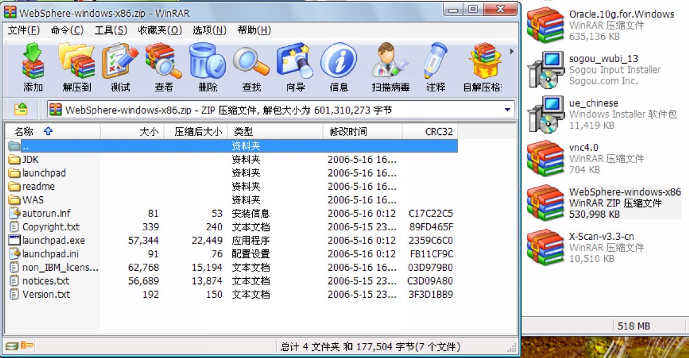Open the 注释 (Comment) pen icon
The width and height of the screenshot is (689, 358).
pyautogui.click(x=436, y=66)
